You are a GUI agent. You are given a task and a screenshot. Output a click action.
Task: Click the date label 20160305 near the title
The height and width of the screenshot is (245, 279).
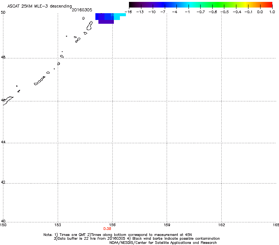[82, 10]
